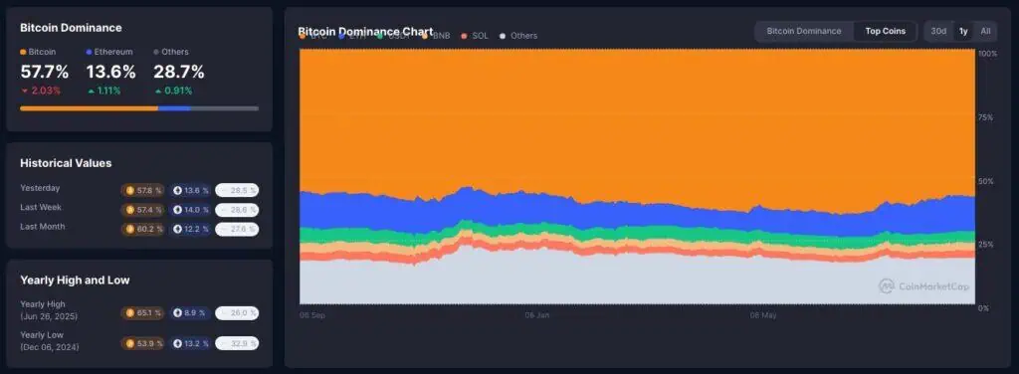The height and width of the screenshot is (374, 1019).
Task: Click the Yearly High (Jun 26, 2025) label
Action: 49,310
